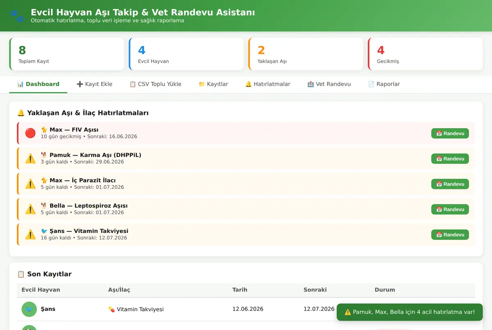The image size is (492, 330).
Task: Click the warning icon for Şans Vitamin Takviyesi
Action: click(30, 235)
